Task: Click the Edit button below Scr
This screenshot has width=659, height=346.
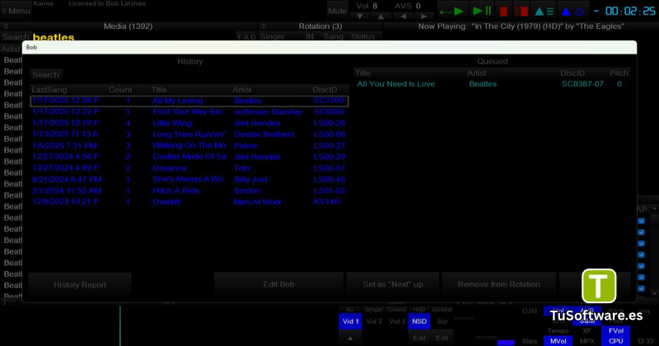Action: point(442,338)
